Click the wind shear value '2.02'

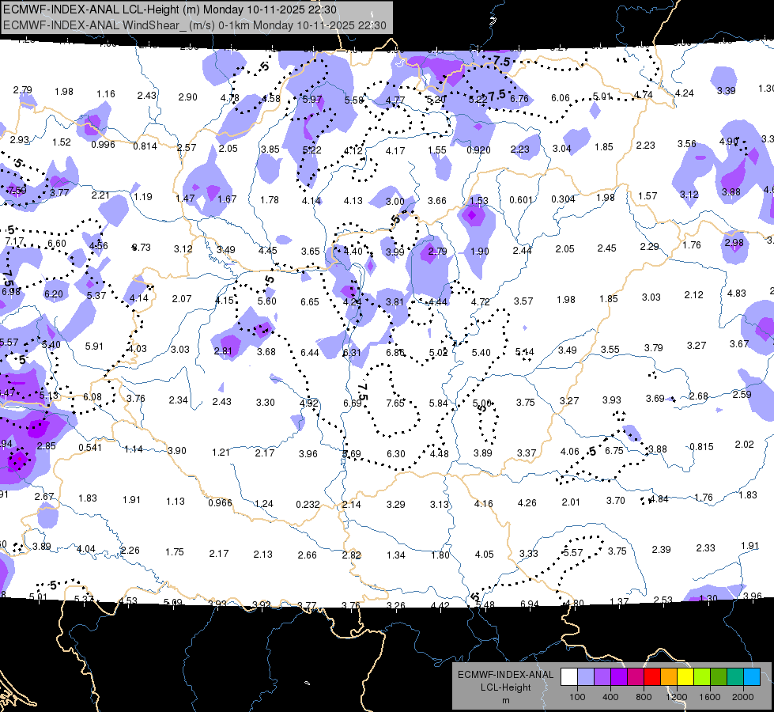pyautogui.click(x=745, y=444)
